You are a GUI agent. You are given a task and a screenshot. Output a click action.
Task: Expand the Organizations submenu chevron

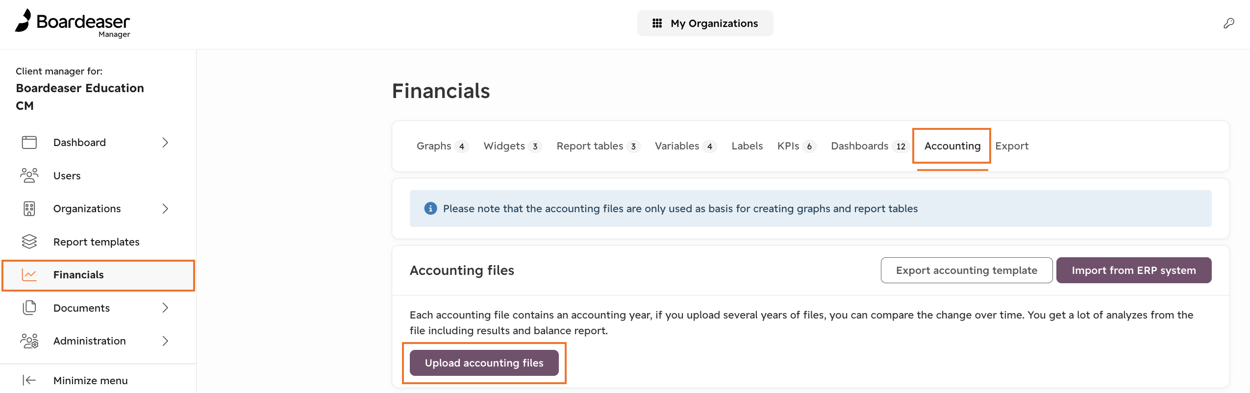[165, 209]
